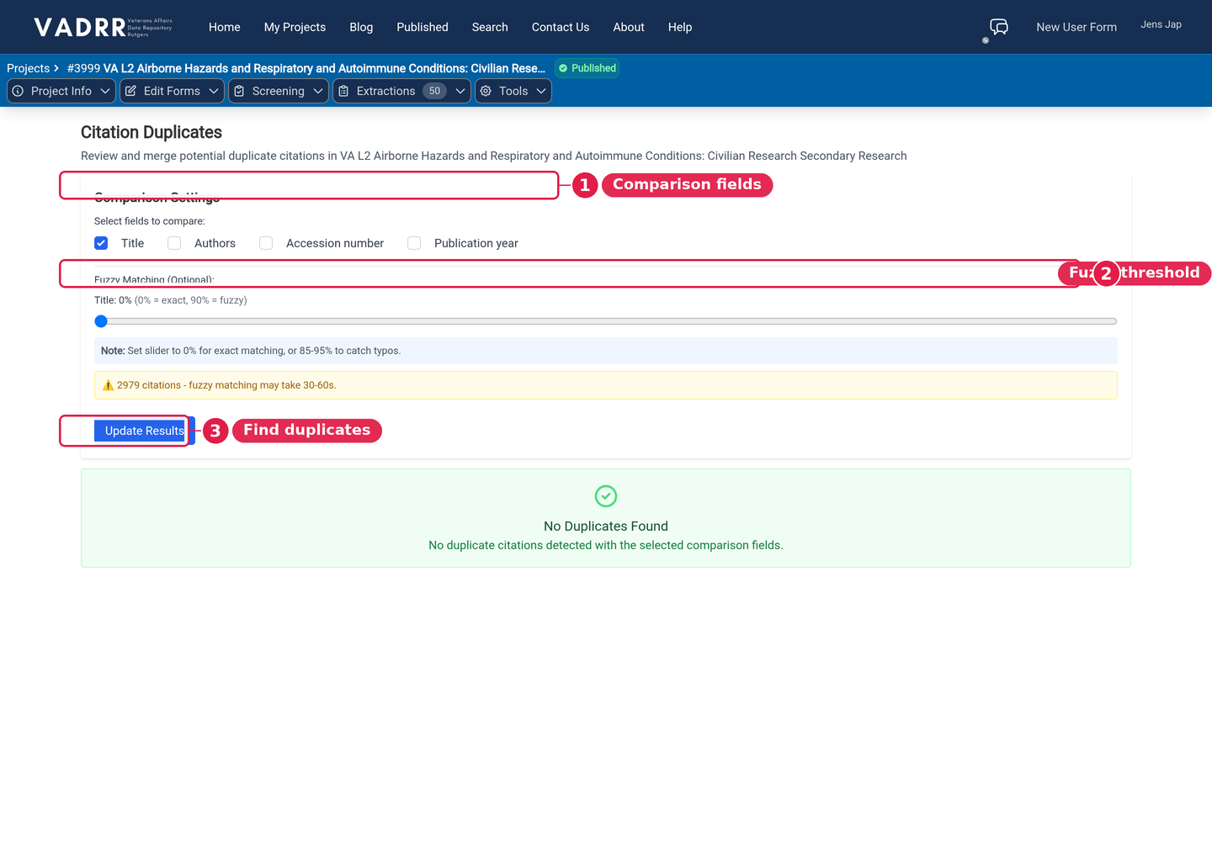Click the Title fuzzy matching slider handle
Viewport: 1212px width, 841px height.
pos(101,321)
